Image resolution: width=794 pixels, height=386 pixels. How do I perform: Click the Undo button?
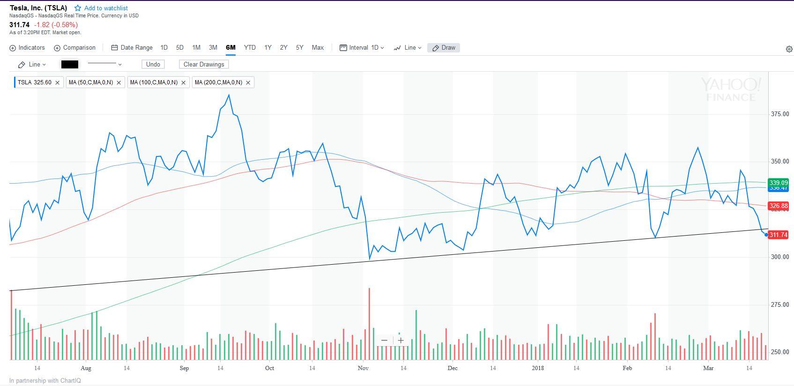(153, 64)
